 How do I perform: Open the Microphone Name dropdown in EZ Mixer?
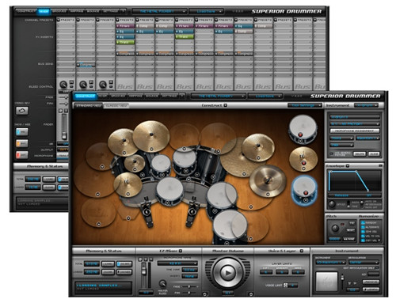pos(177,263)
